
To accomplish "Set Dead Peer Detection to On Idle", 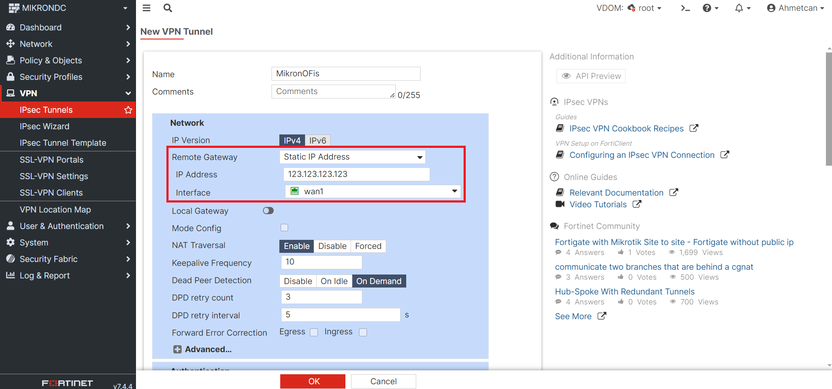I will pos(334,281).
